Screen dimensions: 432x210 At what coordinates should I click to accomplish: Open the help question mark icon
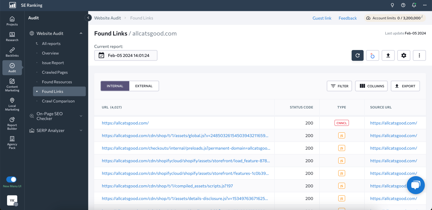[403, 5]
